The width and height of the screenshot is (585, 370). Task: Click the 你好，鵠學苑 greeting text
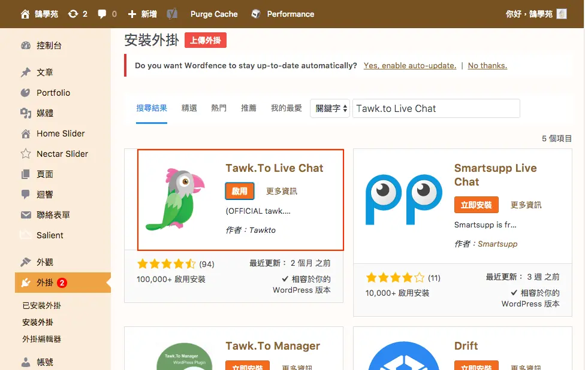click(x=529, y=14)
